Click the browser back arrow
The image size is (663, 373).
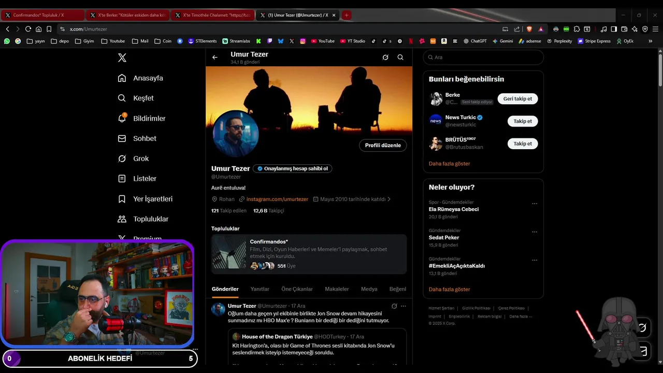click(x=7, y=29)
